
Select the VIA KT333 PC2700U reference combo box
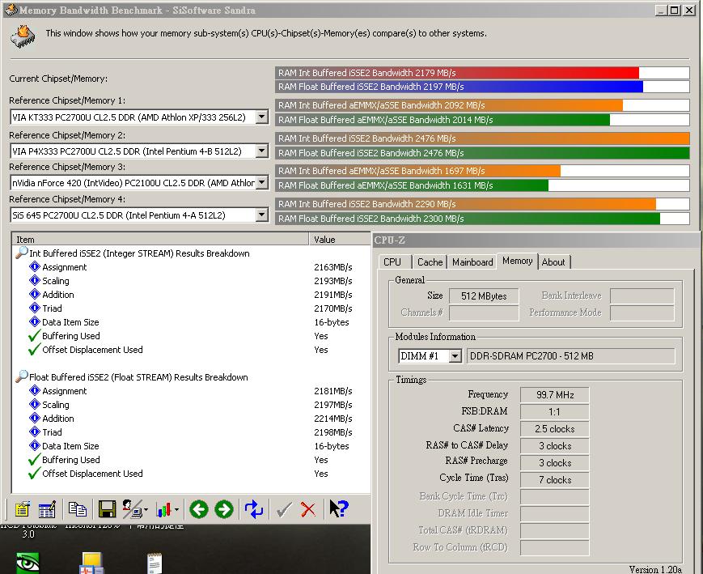139,117
